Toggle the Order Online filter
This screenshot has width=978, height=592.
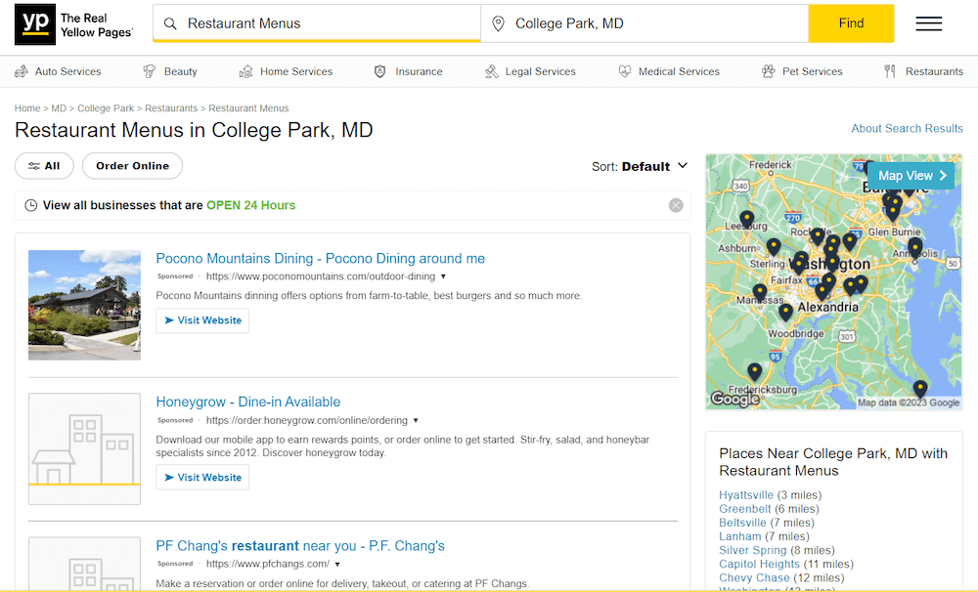click(x=132, y=166)
